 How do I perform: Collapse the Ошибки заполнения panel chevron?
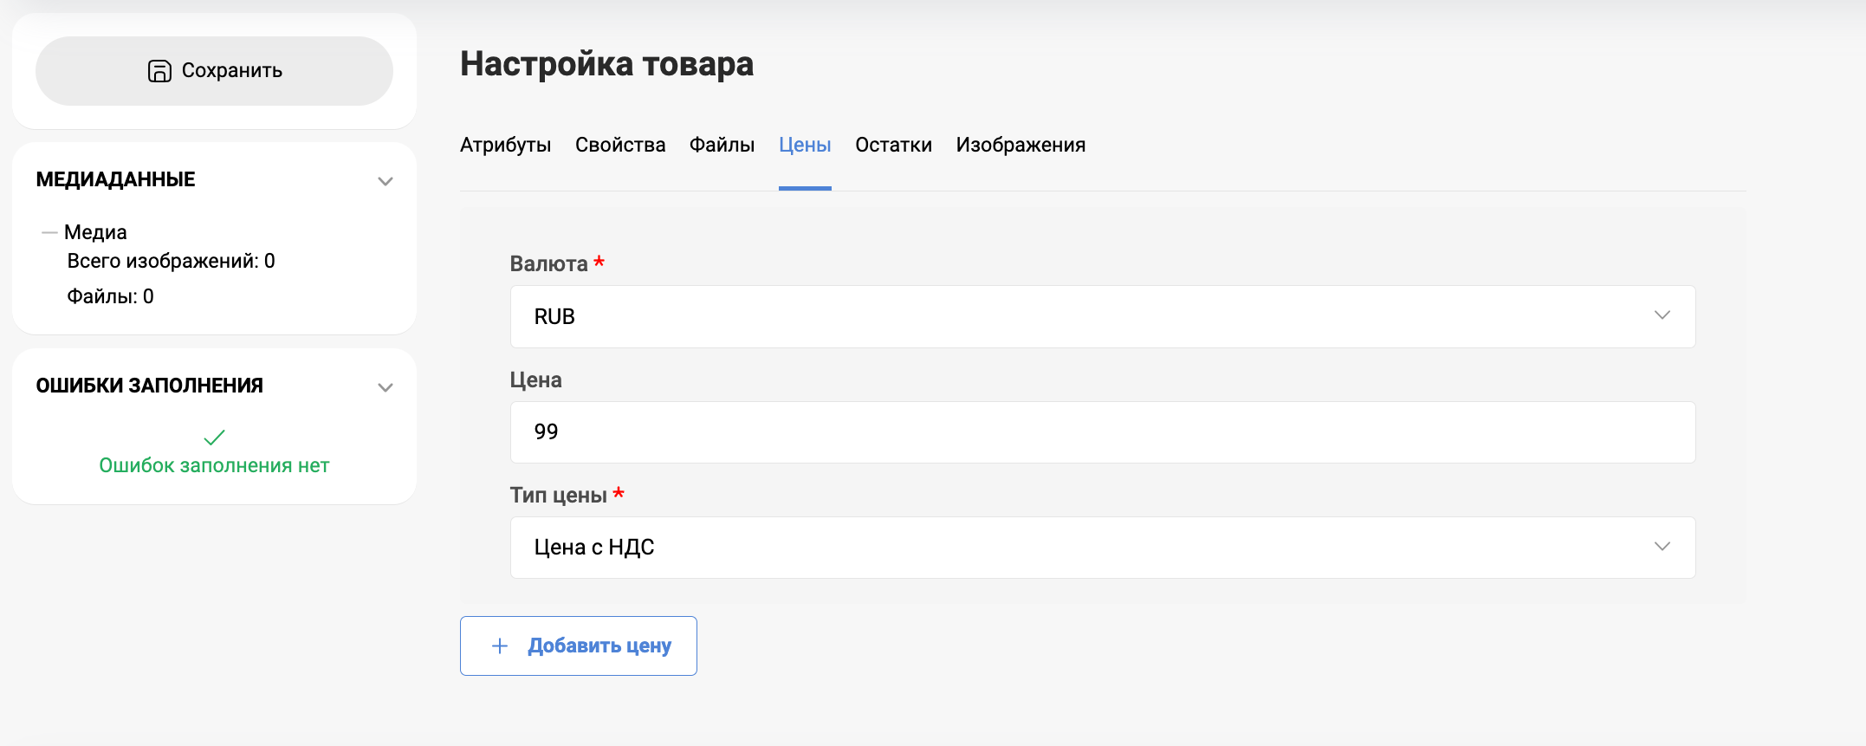[x=386, y=387]
